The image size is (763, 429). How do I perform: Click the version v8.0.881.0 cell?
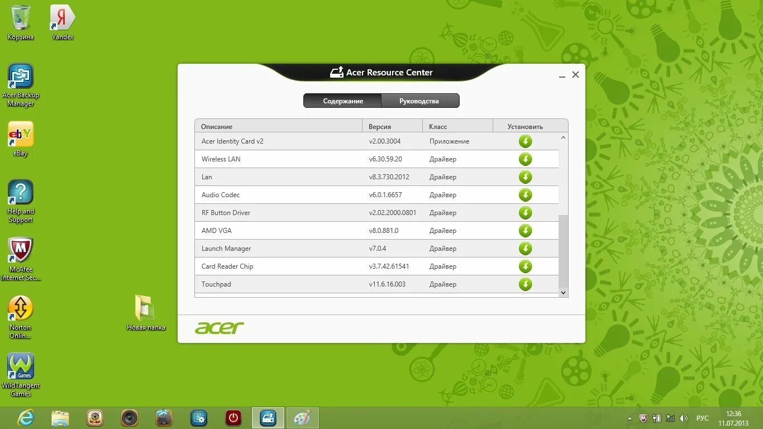click(x=384, y=231)
